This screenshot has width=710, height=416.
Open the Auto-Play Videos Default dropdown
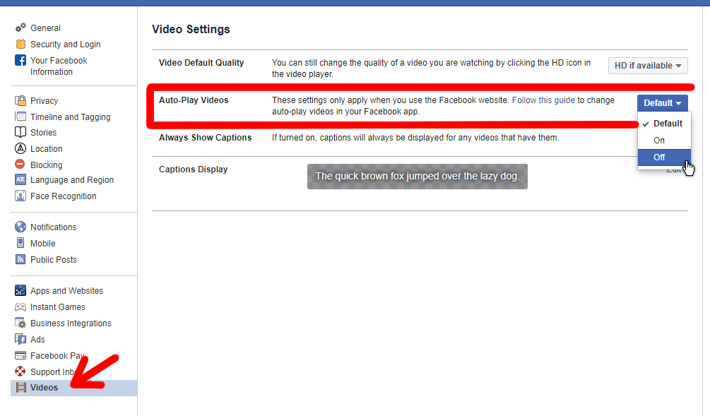663,103
